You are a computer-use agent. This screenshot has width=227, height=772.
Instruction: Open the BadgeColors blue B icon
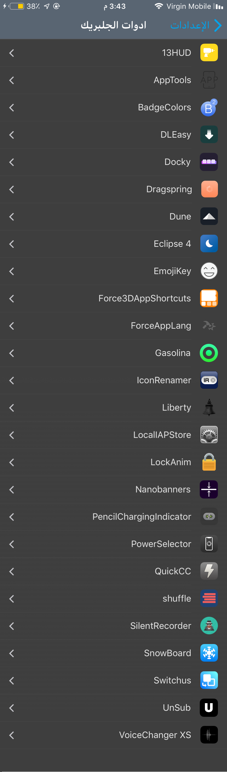pyautogui.click(x=209, y=108)
